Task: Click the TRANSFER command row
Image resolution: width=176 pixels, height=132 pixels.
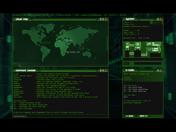Action: (x=39, y=79)
